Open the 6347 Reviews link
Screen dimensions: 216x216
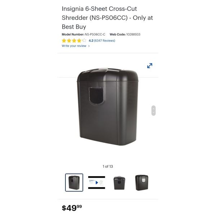pyautogui.click(x=104, y=40)
